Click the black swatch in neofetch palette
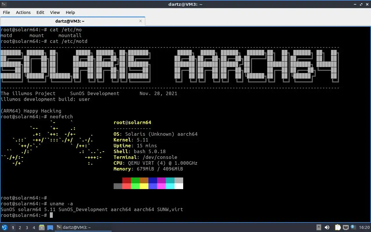 click(118, 180)
